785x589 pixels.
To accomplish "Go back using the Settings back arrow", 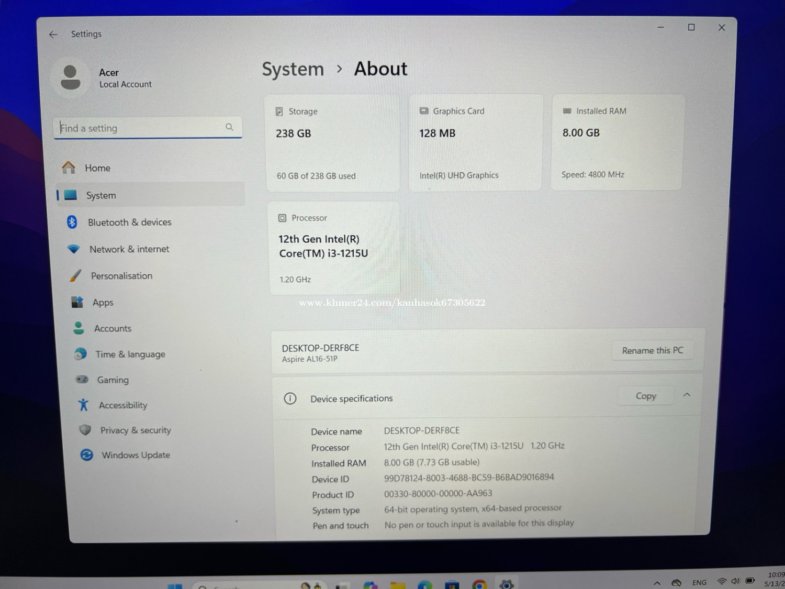I will coord(53,35).
